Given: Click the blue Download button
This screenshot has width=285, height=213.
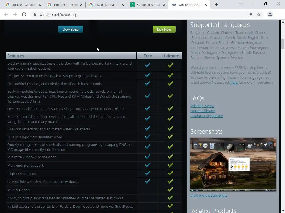Looking at the screenshot, I should pos(70,29).
